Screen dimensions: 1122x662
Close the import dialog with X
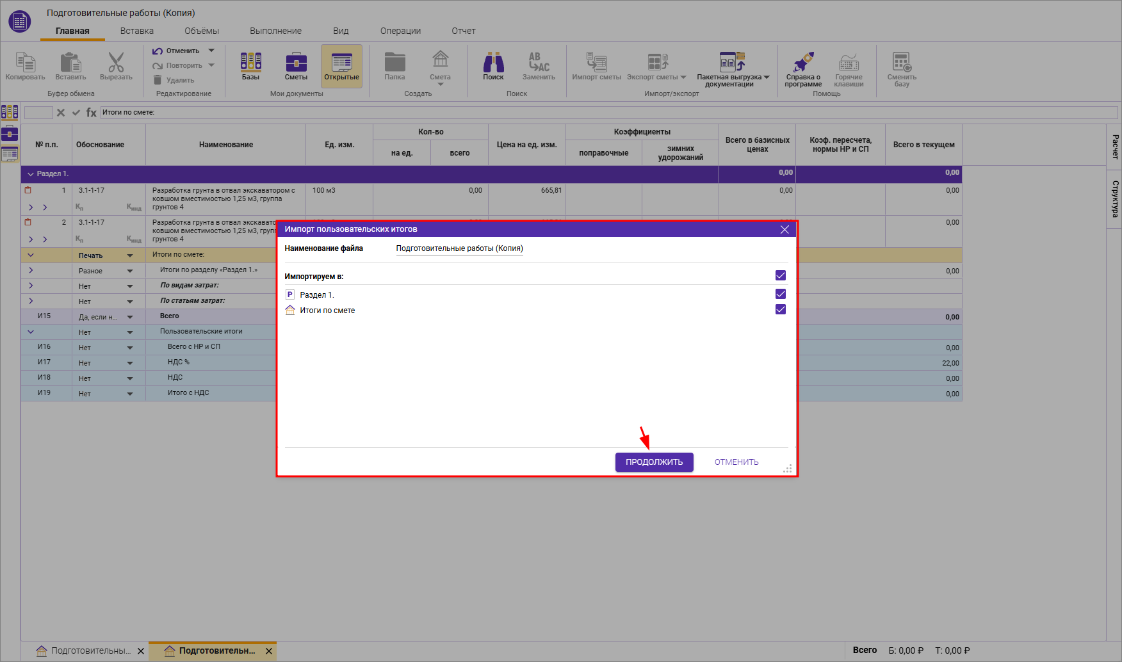(785, 229)
